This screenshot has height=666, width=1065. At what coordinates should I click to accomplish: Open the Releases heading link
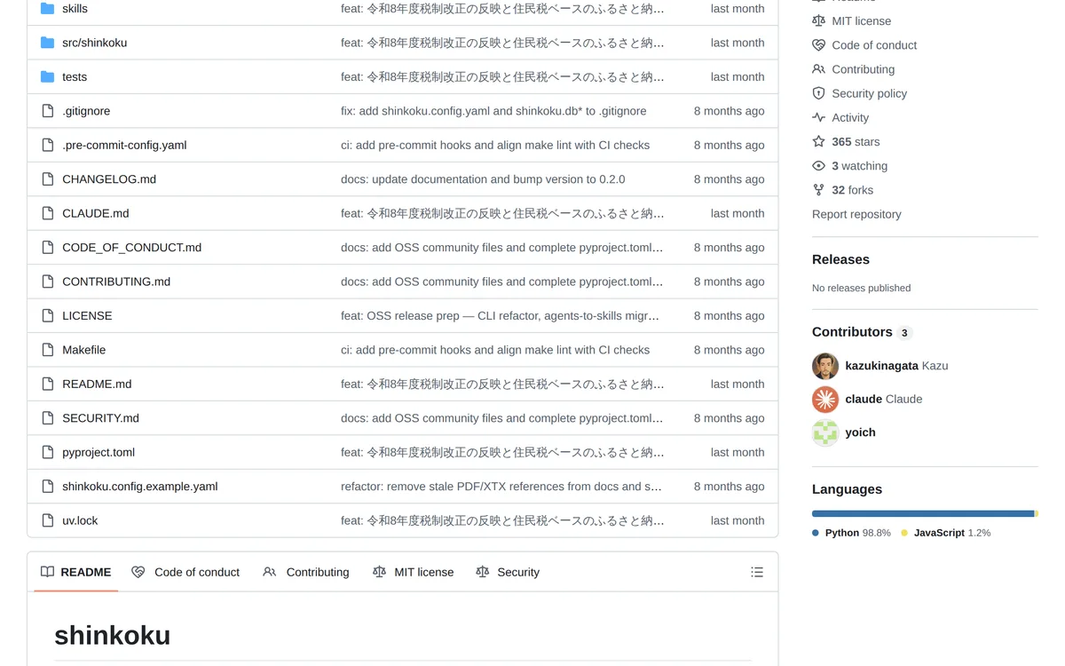point(840,259)
